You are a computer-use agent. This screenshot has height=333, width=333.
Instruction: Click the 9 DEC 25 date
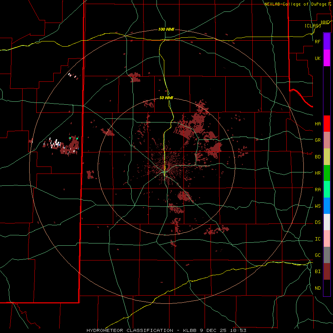212,330
